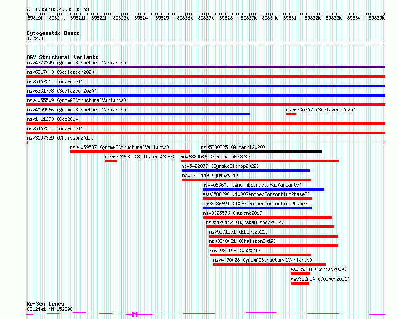Viewport: 398px width, 319px height.
Task: Select dgv352n54 (Cooper2011) label
Action: pos(320,279)
